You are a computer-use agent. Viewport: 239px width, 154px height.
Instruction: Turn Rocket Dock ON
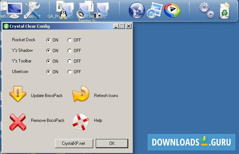pyautogui.click(x=48, y=40)
